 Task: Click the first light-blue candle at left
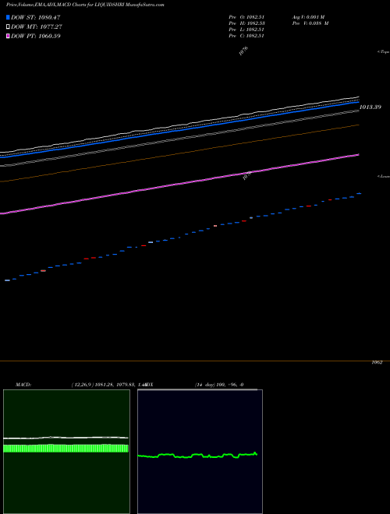7,280
